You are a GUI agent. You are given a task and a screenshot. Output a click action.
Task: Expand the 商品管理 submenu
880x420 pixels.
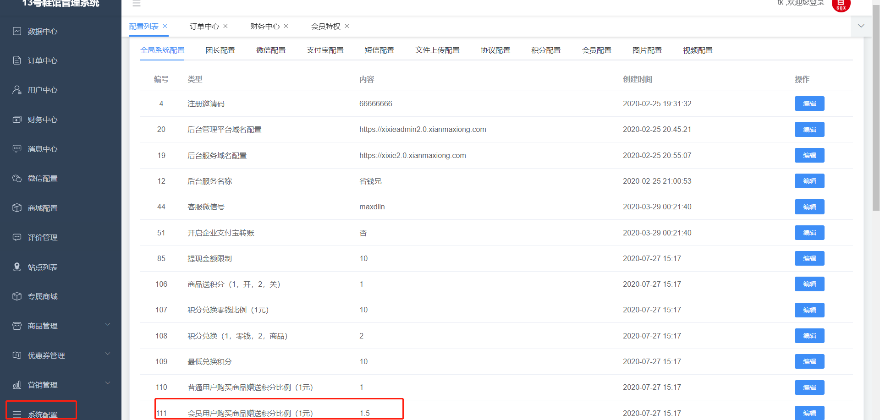point(108,325)
